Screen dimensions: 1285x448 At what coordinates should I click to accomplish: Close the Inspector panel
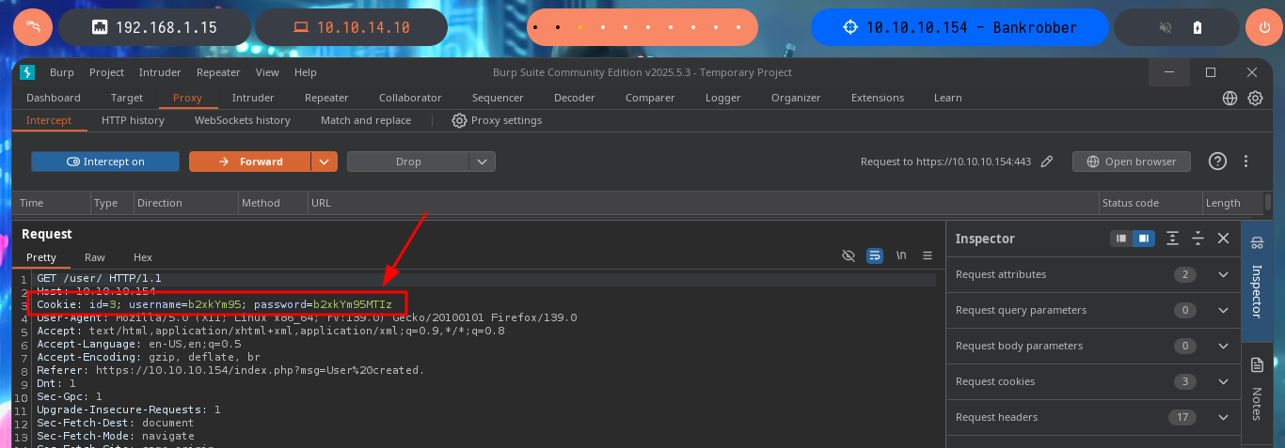[1223, 239]
